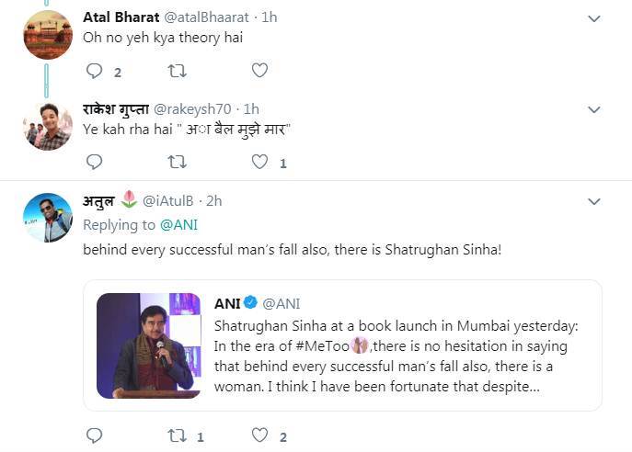Screen dimensions: 632x452
Task: Open Atal Bharat's profile picture
Action: pyautogui.click(x=47, y=35)
